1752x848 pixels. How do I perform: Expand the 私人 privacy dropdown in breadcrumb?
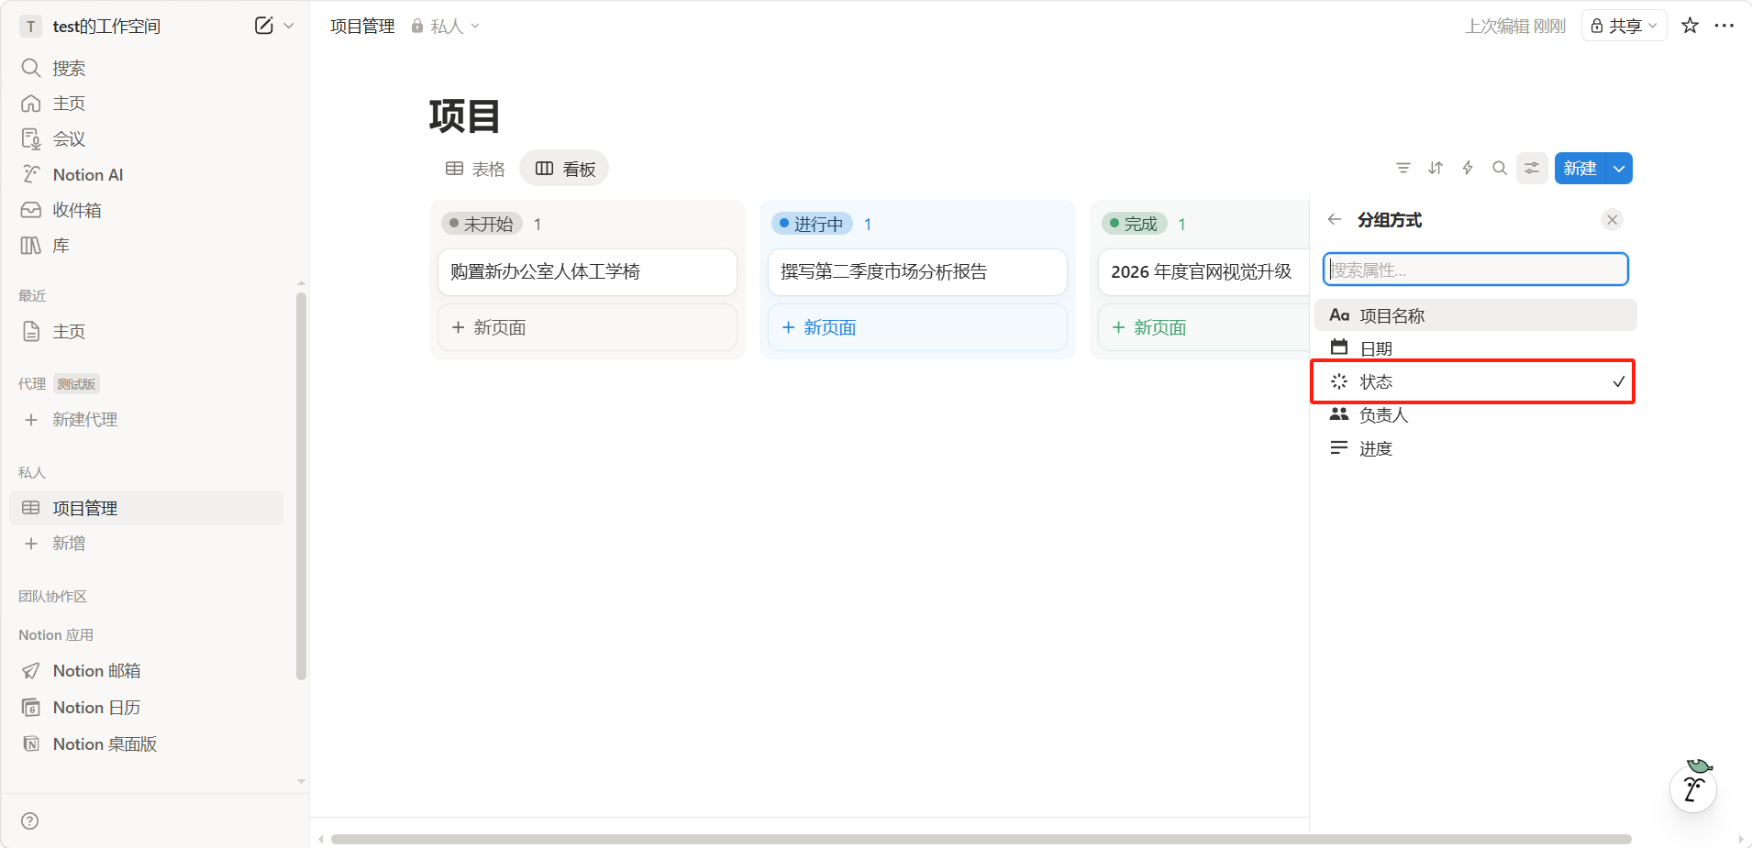tap(446, 26)
